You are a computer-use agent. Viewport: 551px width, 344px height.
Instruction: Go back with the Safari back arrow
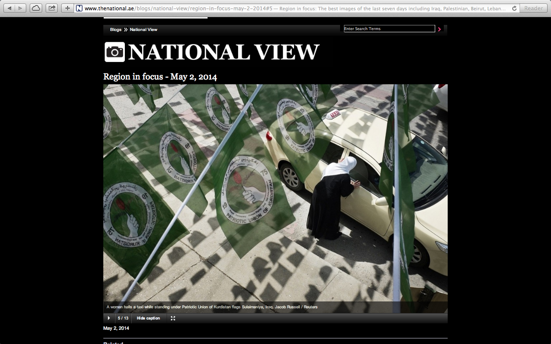pyautogui.click(x=9, y=8)
